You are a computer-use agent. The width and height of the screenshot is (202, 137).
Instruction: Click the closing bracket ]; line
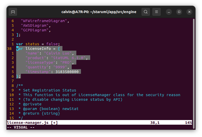pyautogui.click(x=18, y=35)
